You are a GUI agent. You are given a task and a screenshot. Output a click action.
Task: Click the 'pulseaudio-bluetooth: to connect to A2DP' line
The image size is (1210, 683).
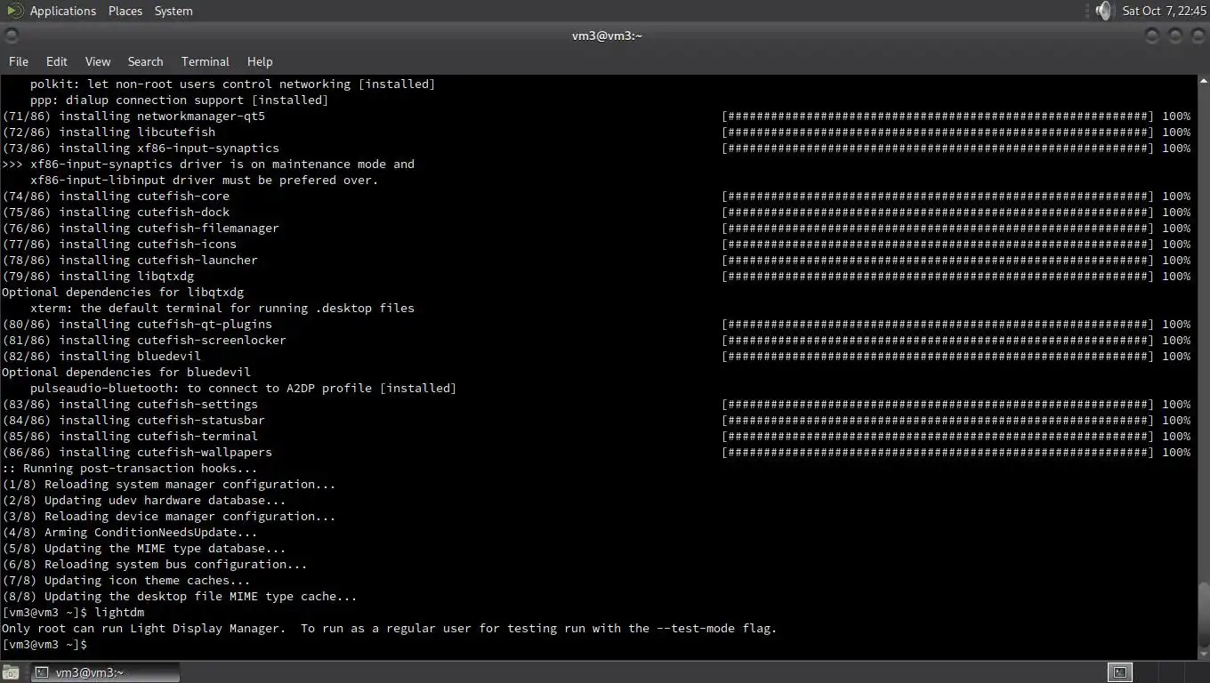pyautogui.click(x=243, y=389)
